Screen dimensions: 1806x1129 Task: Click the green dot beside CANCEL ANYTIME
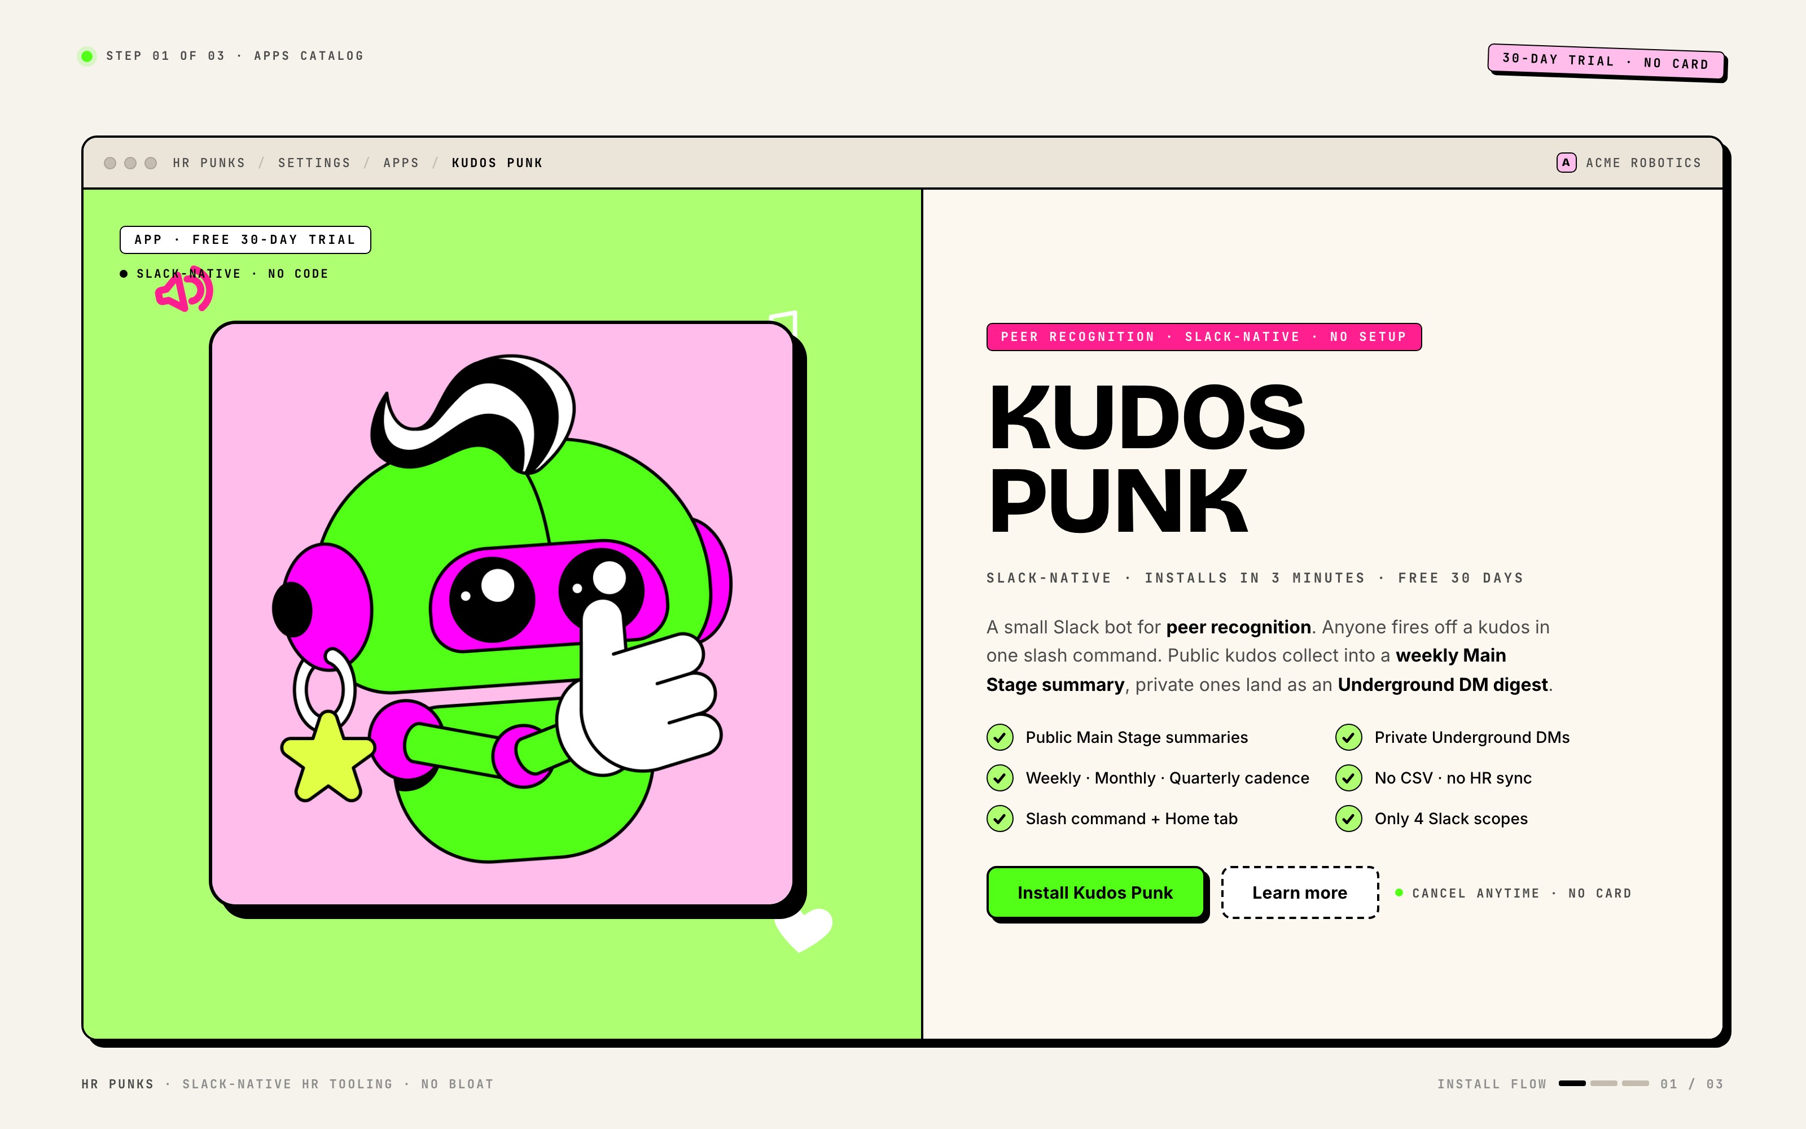[1399, 892]
